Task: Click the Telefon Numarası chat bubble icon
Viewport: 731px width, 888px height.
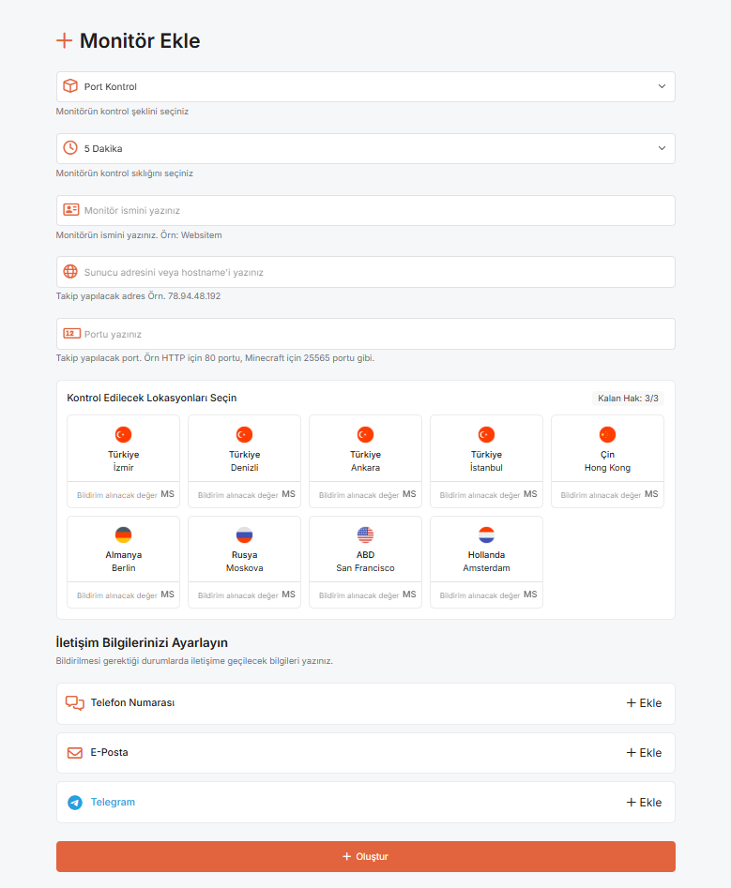Action: point(75,703)
